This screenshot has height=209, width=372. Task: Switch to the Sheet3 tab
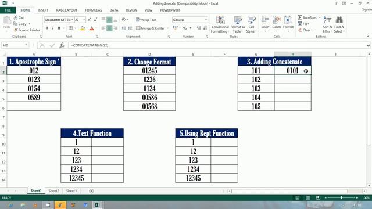(71, 191)
